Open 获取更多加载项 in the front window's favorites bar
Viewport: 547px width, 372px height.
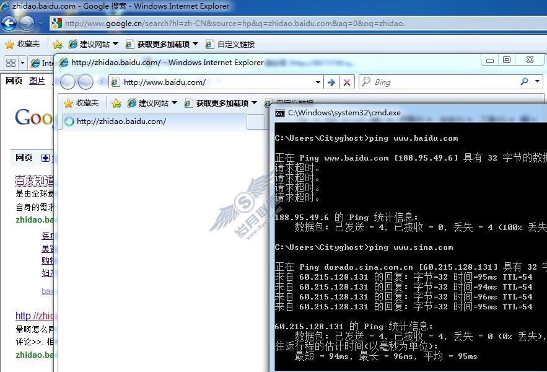click(x=221, y=103)
